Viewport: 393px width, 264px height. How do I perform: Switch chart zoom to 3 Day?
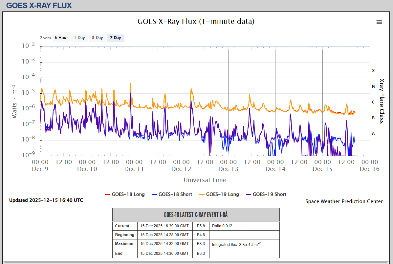pyautogui.click(x=97, y=38)
